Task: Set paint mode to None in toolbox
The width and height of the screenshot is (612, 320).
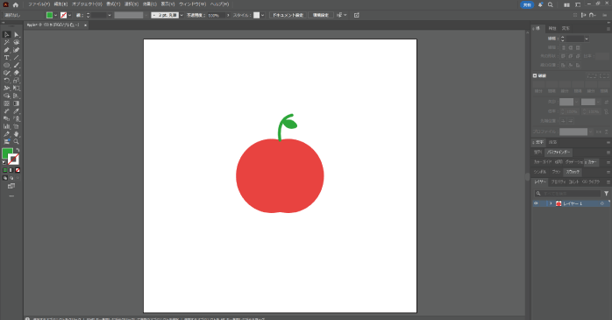Action: (x=18, y=170)
